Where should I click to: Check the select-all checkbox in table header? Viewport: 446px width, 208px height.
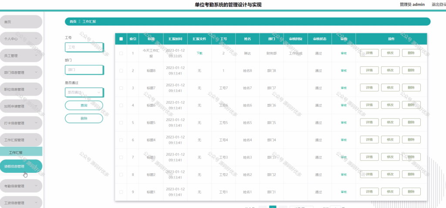tap(121, 39)
